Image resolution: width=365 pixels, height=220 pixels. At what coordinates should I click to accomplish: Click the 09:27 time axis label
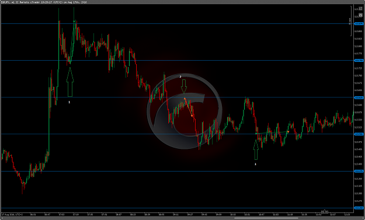click(190, 214)
